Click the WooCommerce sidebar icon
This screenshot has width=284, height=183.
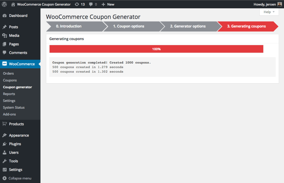click(x=5, y=64)
